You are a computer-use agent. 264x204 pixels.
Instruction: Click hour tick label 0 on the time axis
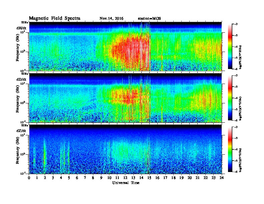click(x=29, y=178)
